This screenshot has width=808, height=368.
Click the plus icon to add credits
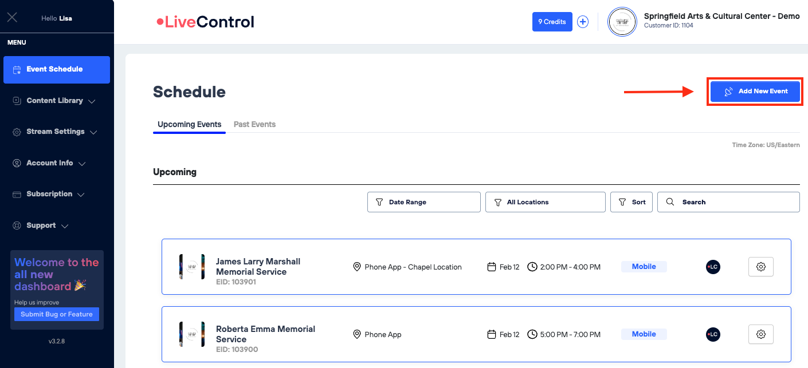(x=583, y=22)
